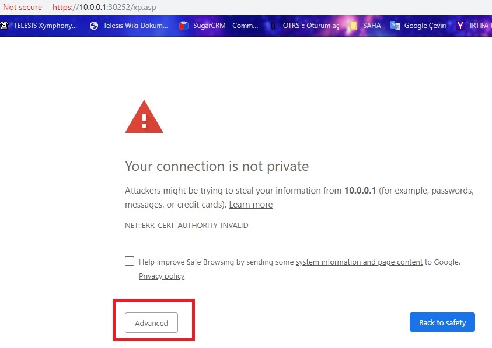Open the SAHA bookmark folder icon

pos(353,26)
